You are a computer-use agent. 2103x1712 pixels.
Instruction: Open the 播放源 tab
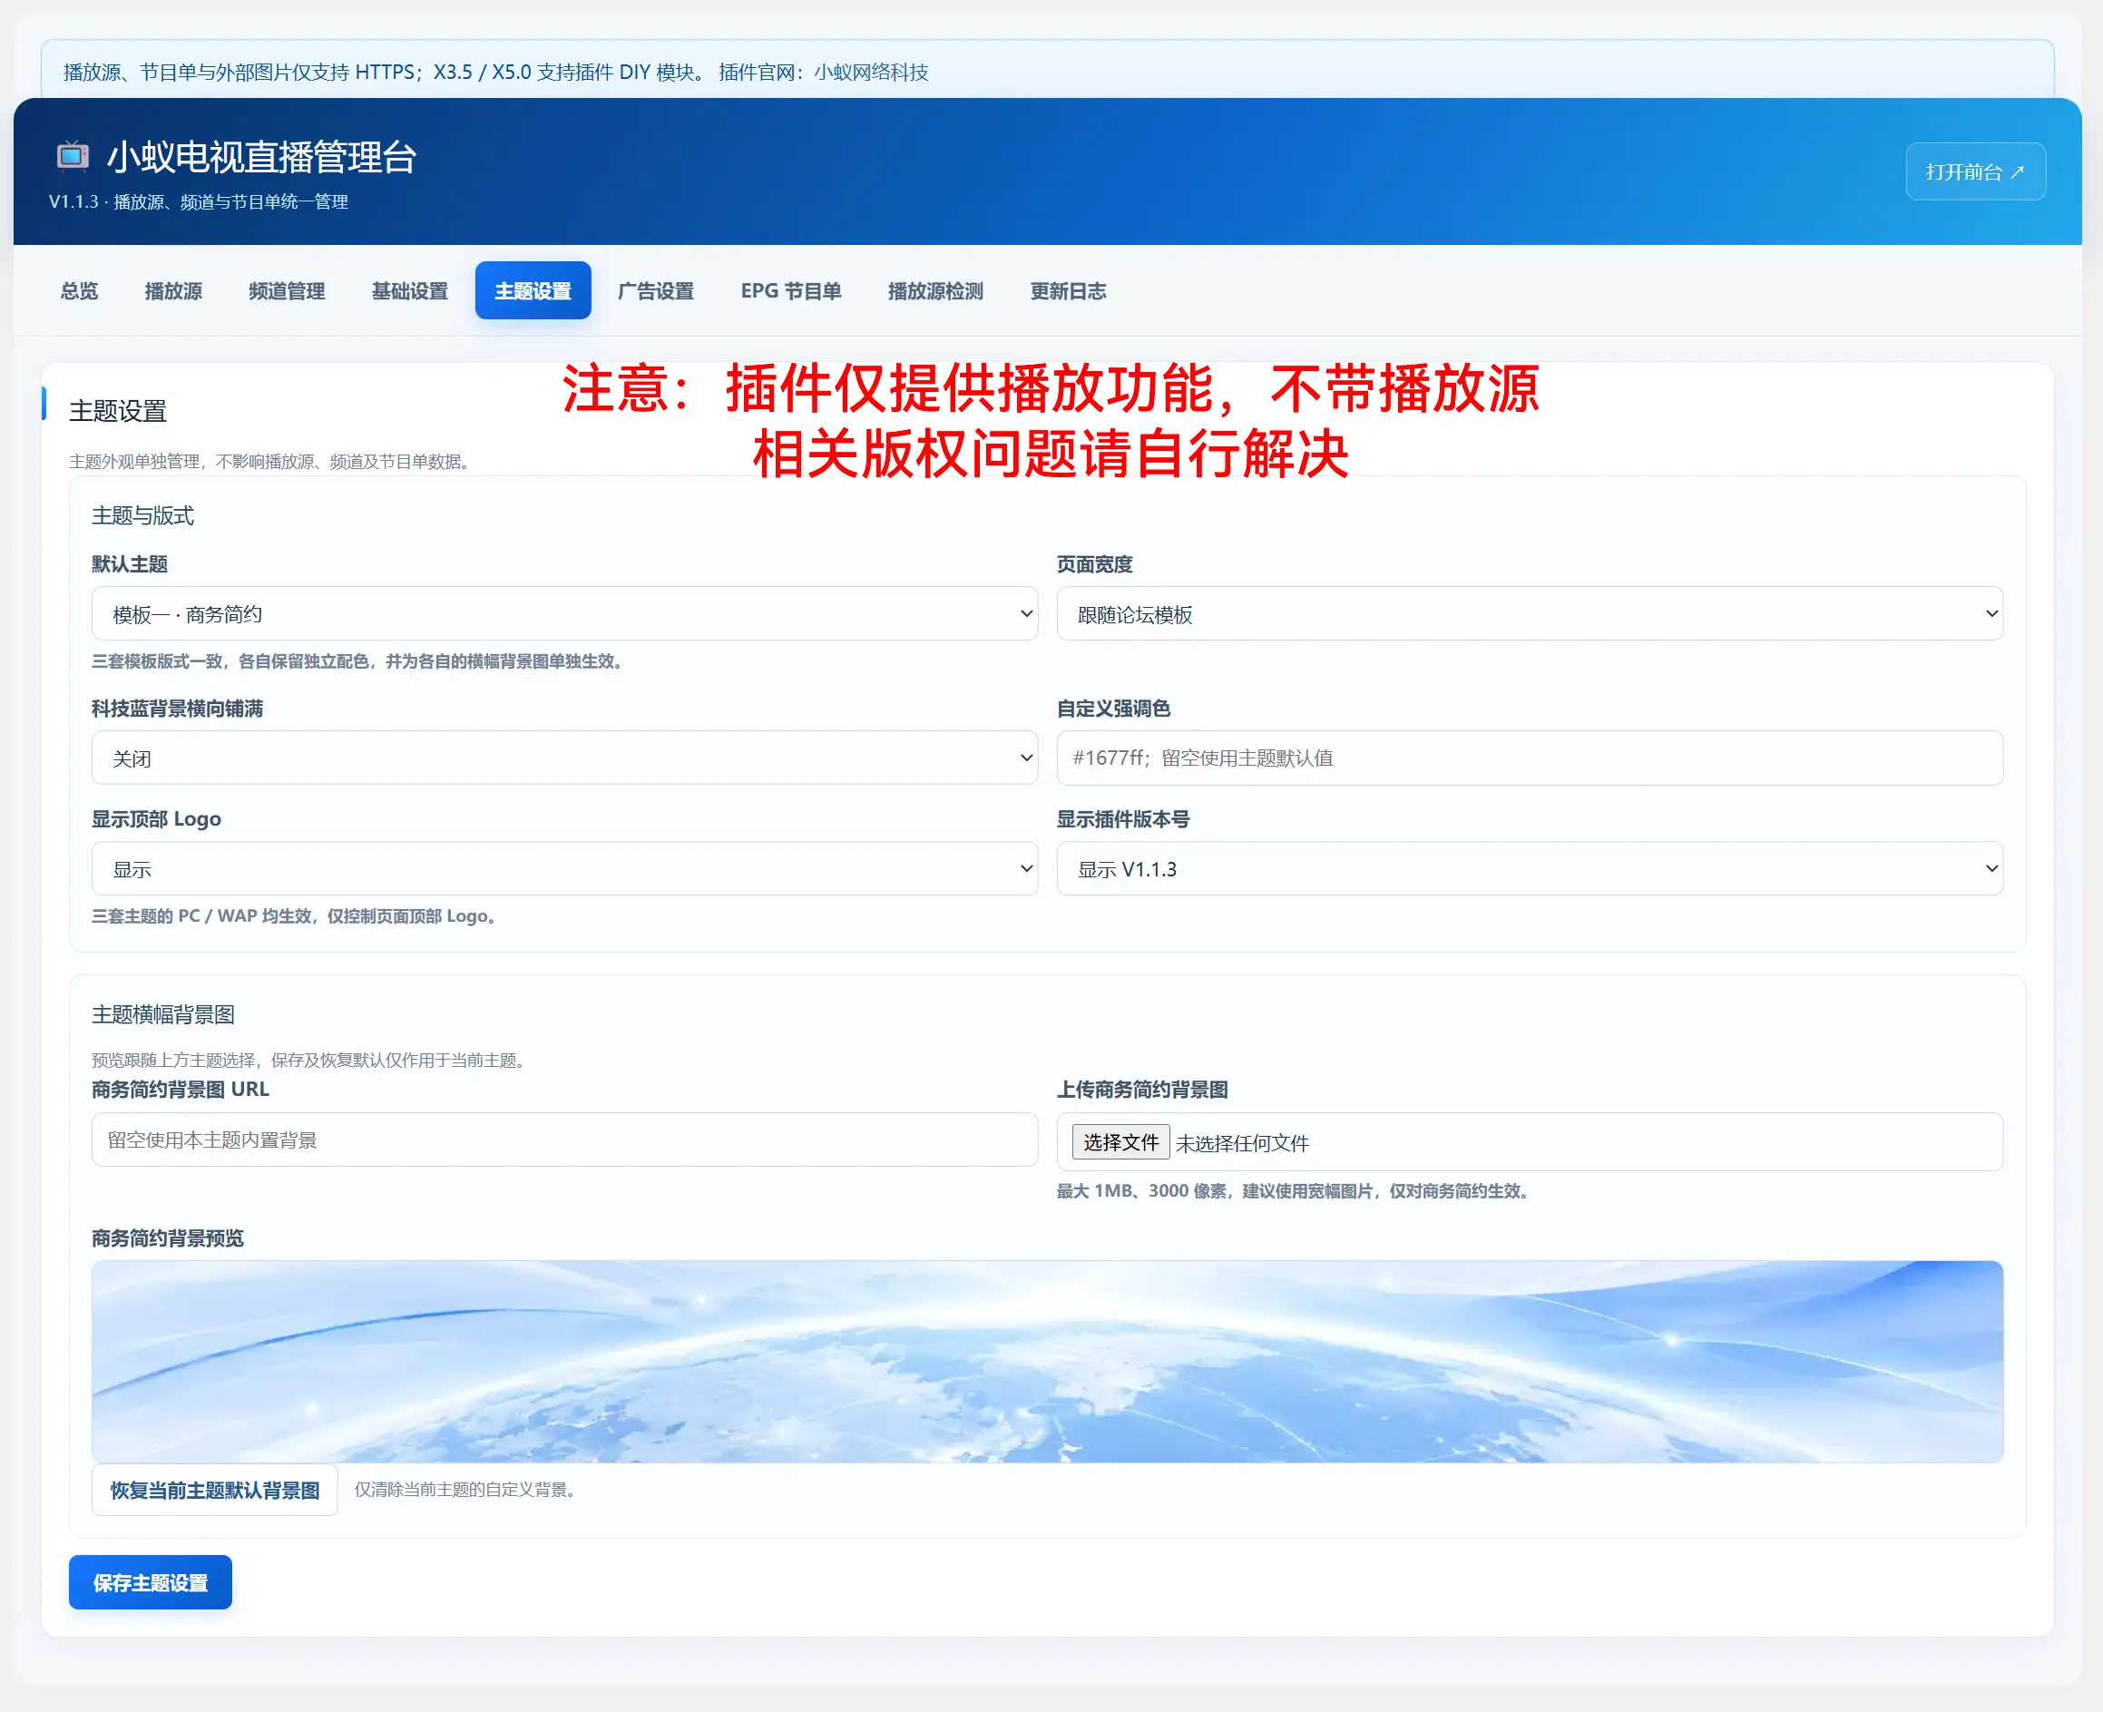(x=173, y=291)
